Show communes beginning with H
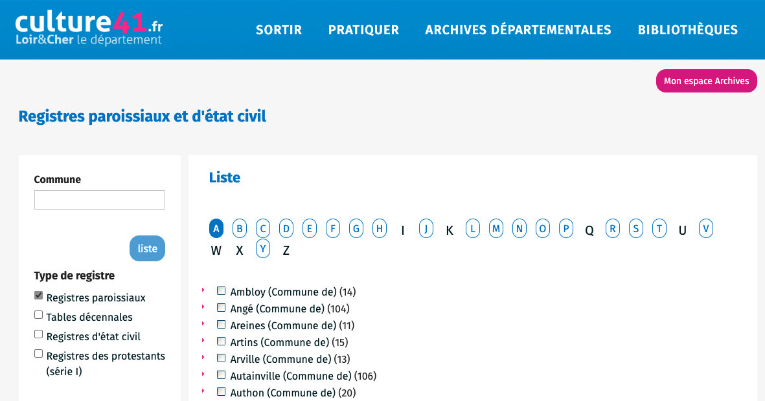The image size is (765, 401). click(x=380, y=228)
